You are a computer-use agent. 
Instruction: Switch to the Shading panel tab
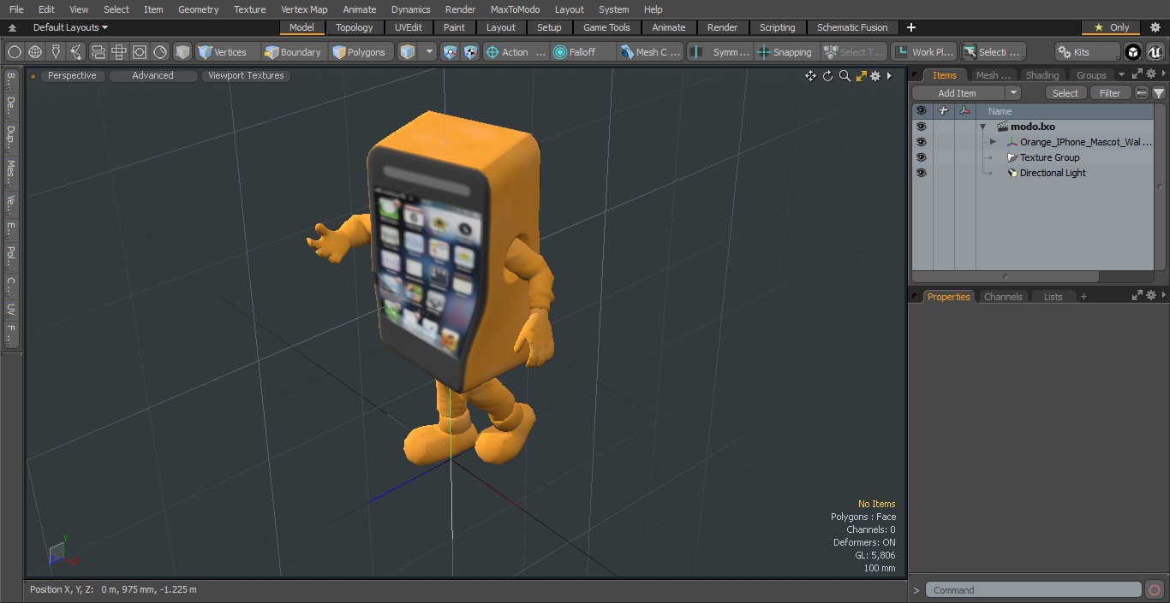(1042, 75)
